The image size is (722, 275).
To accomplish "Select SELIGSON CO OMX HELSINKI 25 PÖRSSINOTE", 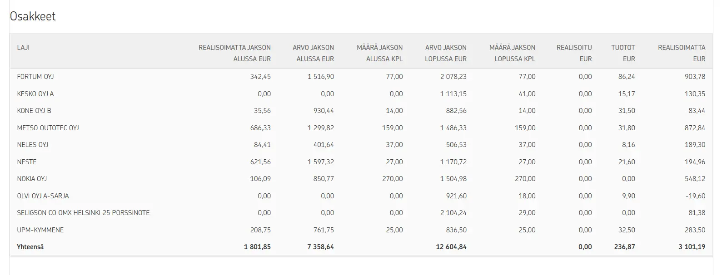I will tap(83, 213).
